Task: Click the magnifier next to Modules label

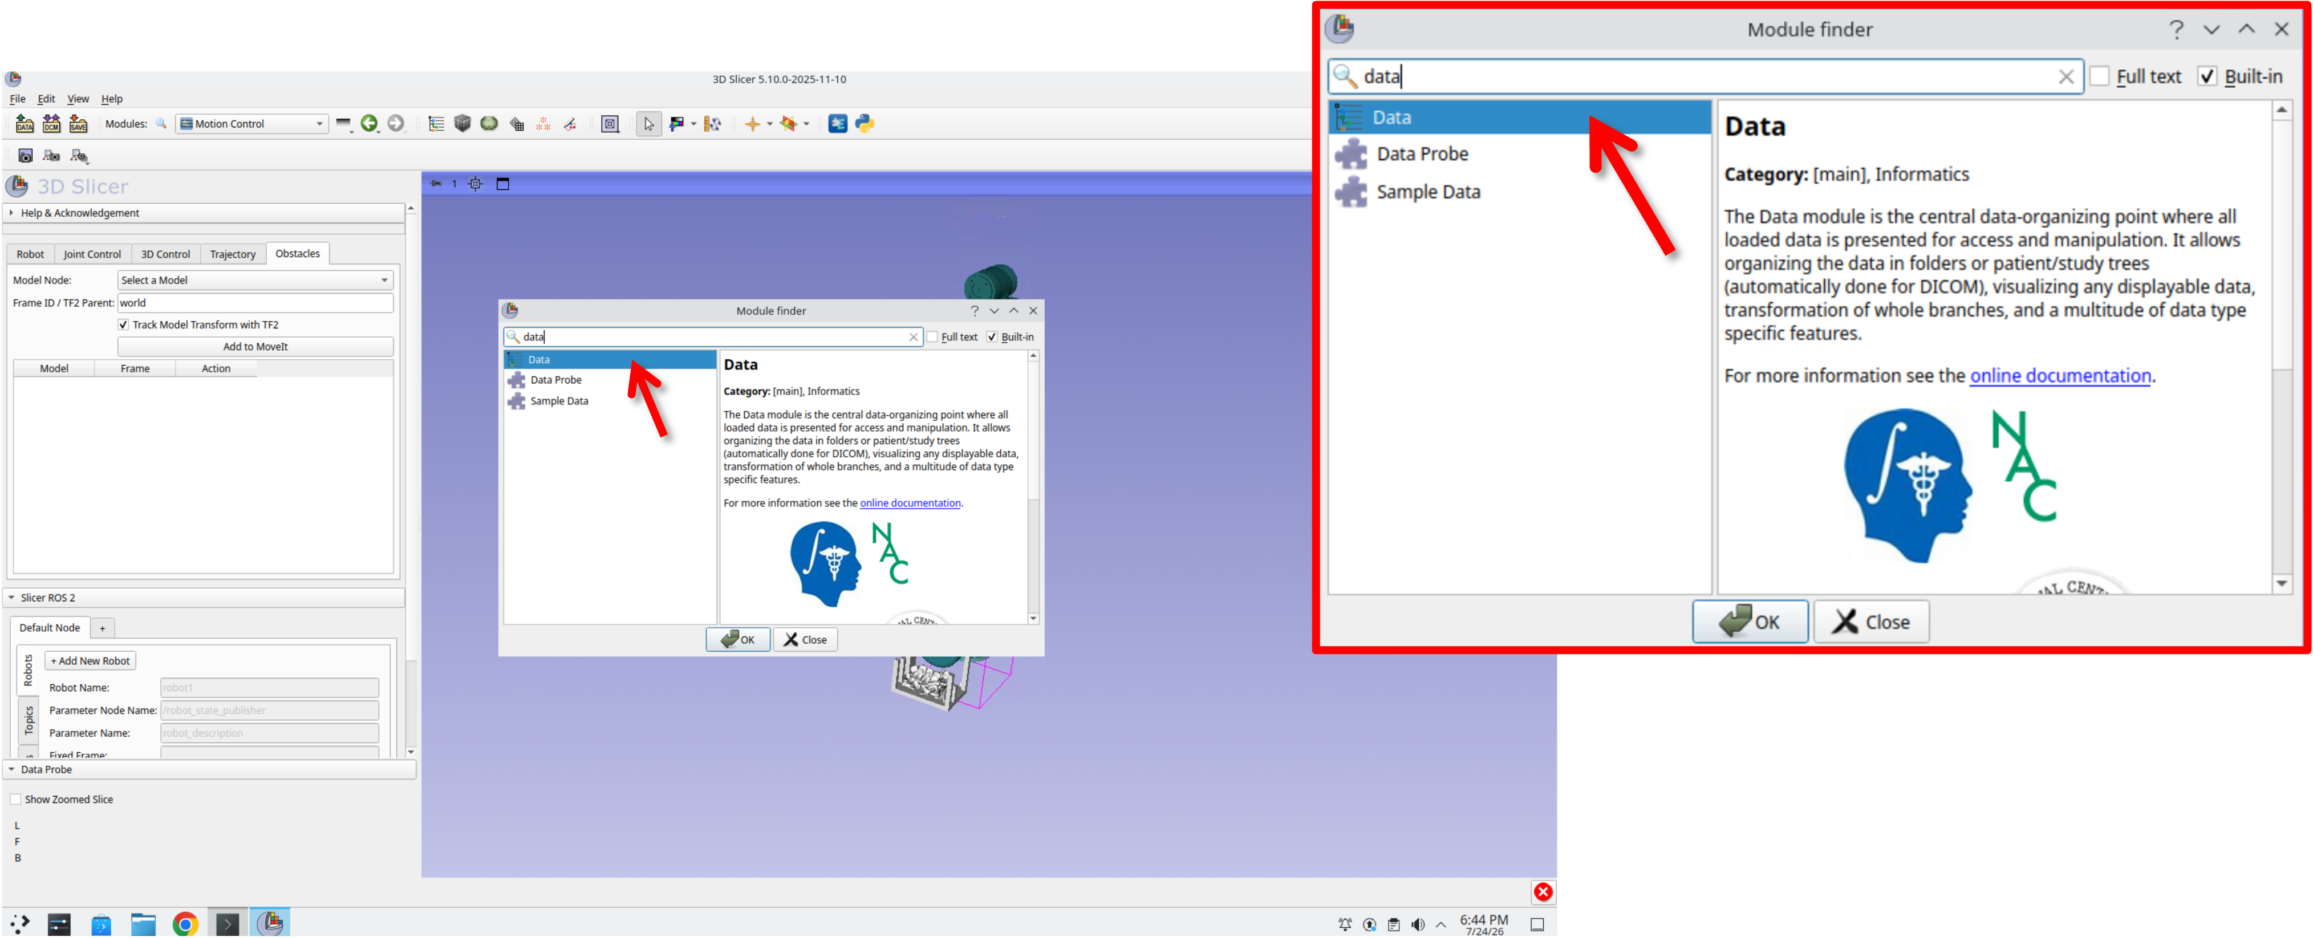Action: (161, 124)
